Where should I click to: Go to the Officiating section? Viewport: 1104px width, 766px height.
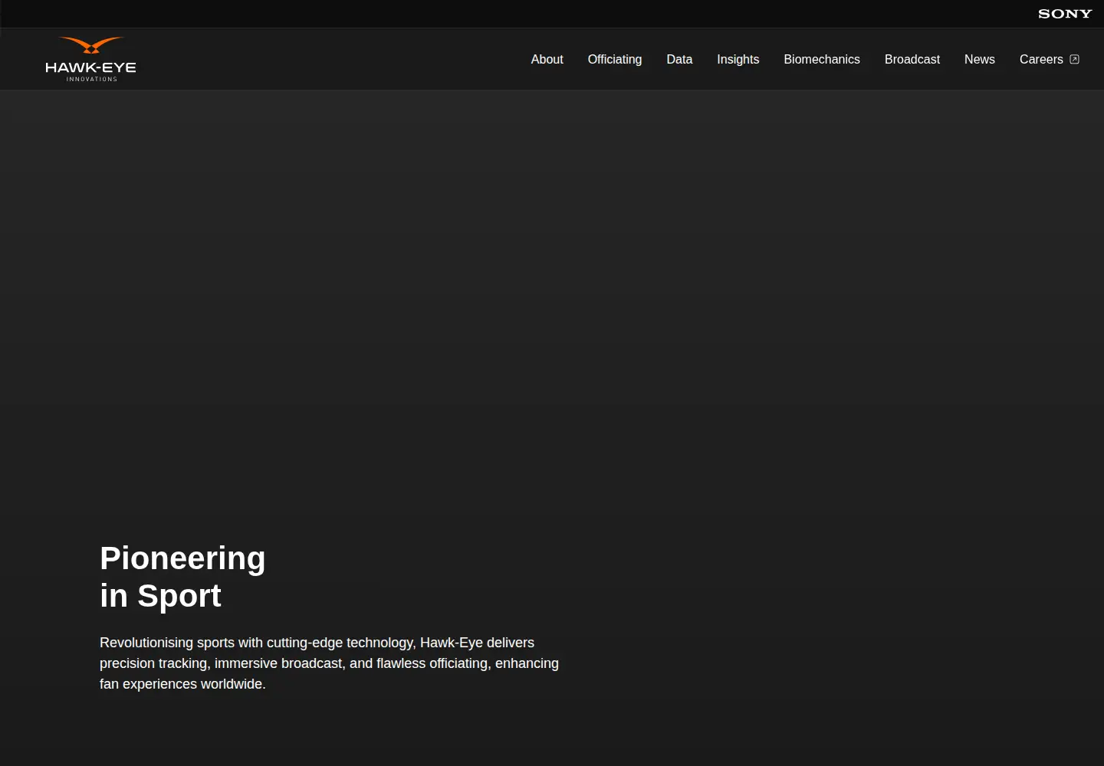pyautogui.click(x=615, y=60)
